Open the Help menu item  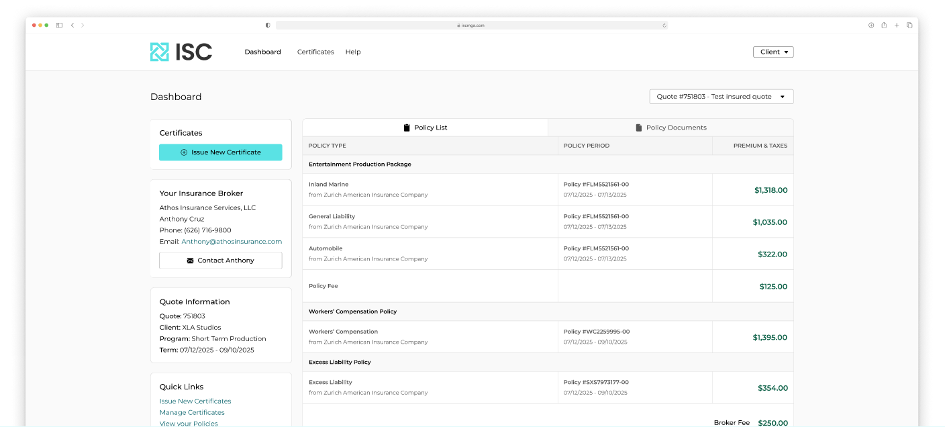[x=353, y=52]
